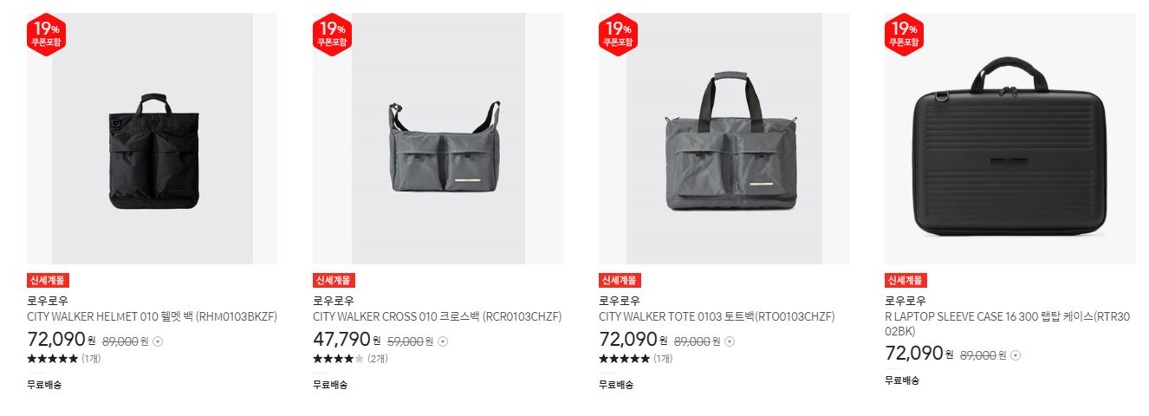Click four-star rating under cross bag
Image resolution: width=1149 pixels, height=416 pixels.
(x=338, y=359)
